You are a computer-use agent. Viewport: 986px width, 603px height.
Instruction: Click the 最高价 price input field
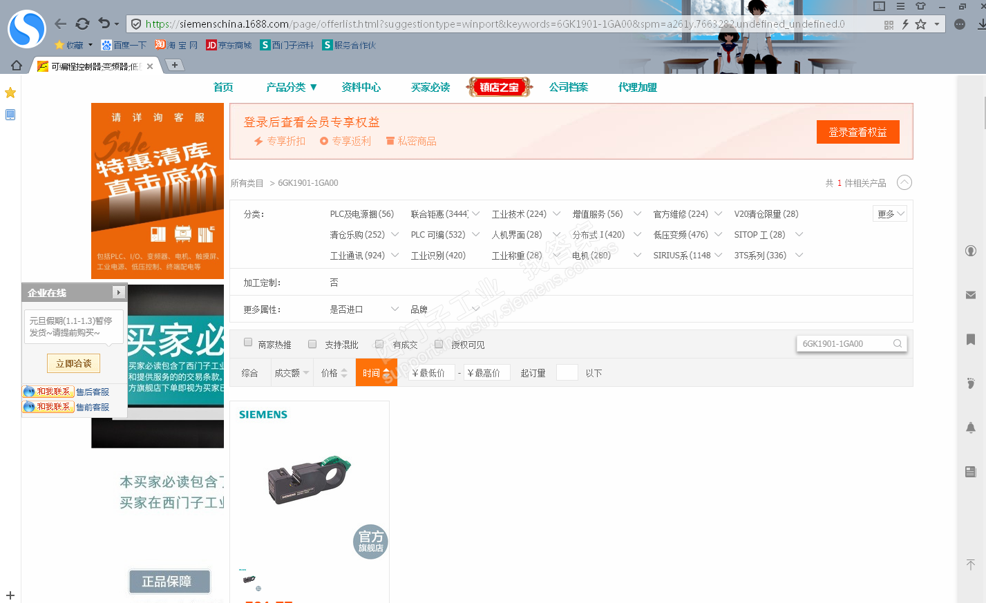point(486,373)
